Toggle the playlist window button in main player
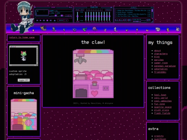Image resolution: width=187 pixels, height=140 pixels. coord(70,16)
